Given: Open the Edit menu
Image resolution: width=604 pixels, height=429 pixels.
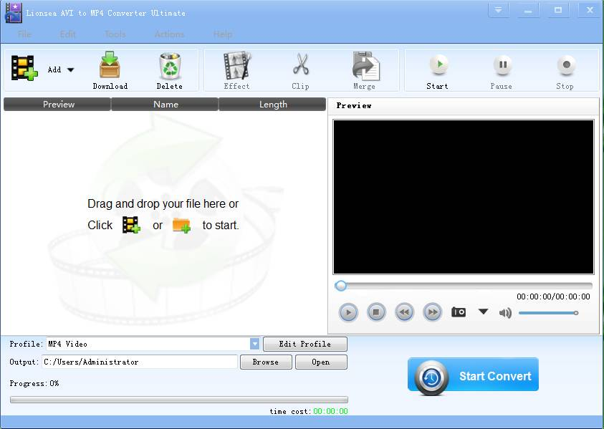Looking at the screenshot, I should tap(68, 34).
